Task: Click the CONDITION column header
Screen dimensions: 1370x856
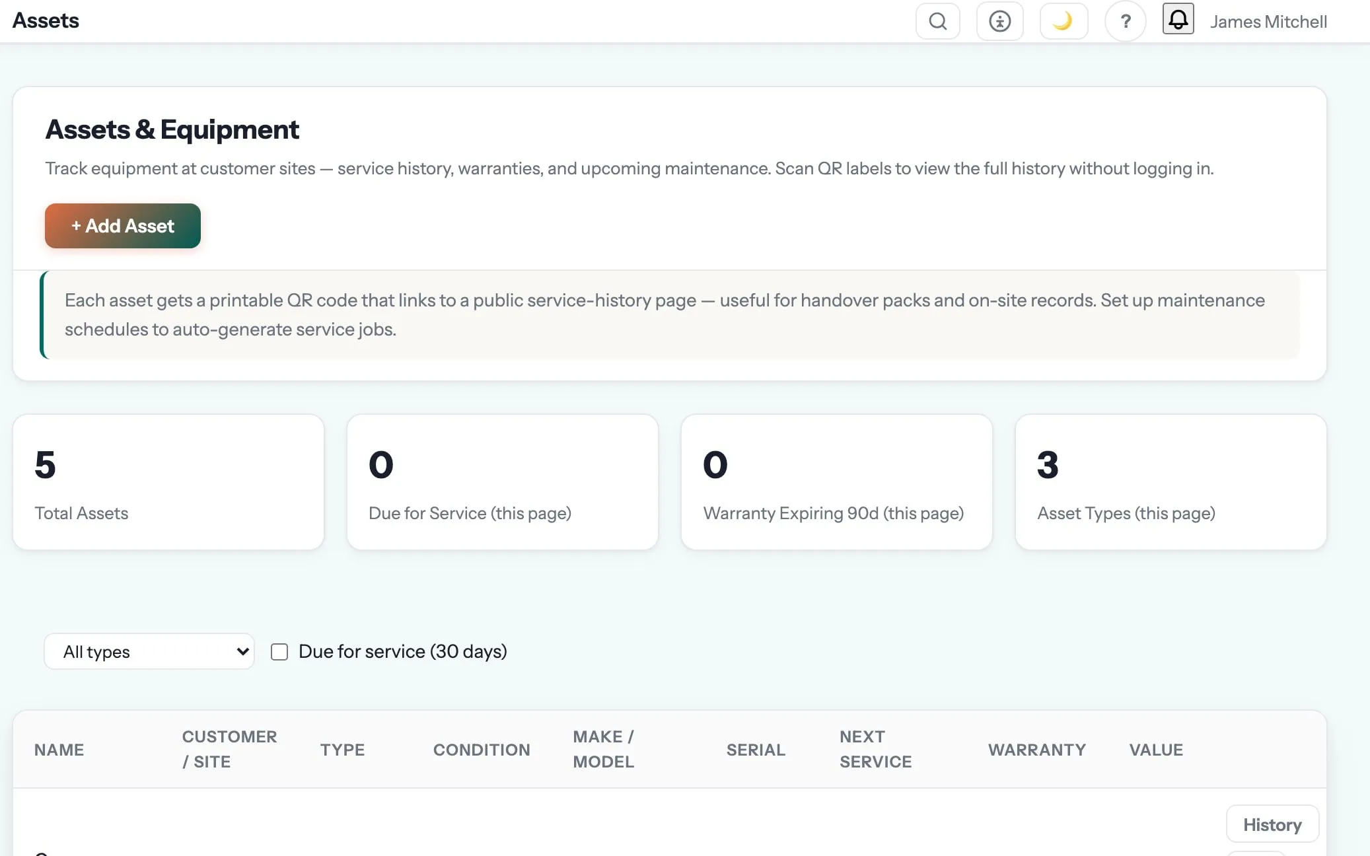Action: pos(482,750)
